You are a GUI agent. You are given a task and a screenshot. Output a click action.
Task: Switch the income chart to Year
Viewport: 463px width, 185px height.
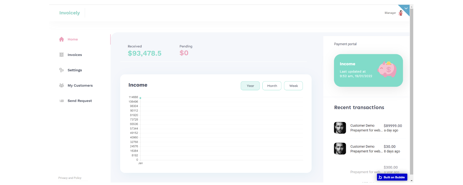pos(250,86)
